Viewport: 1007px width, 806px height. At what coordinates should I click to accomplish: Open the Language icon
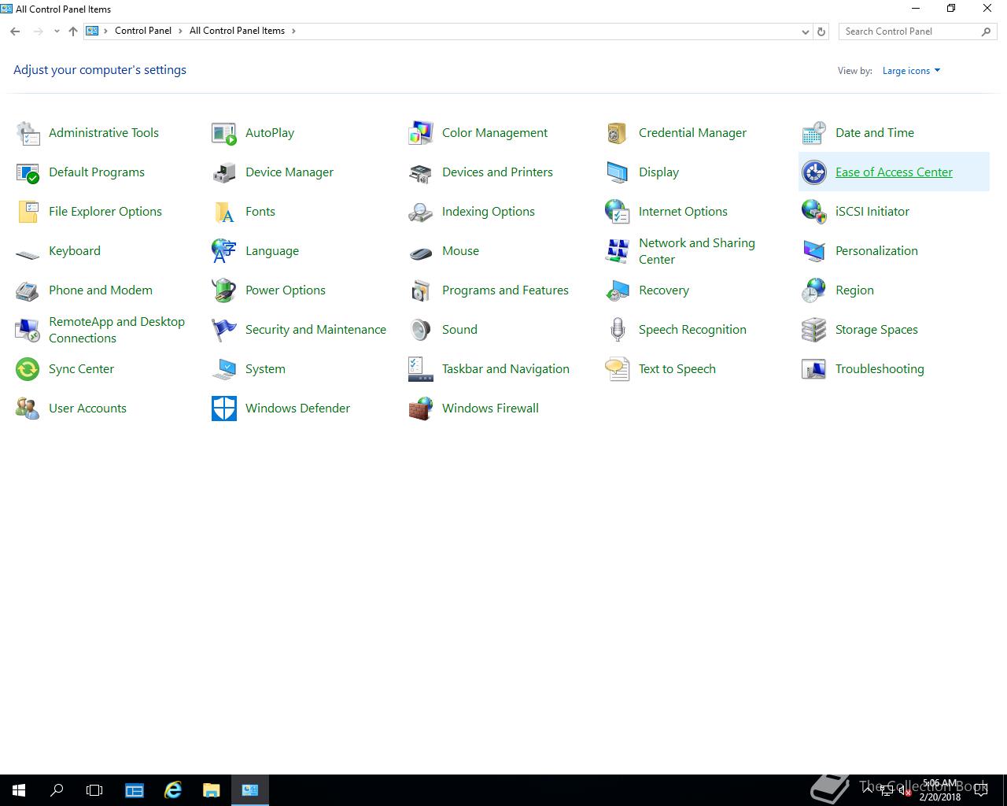(224, 251)
